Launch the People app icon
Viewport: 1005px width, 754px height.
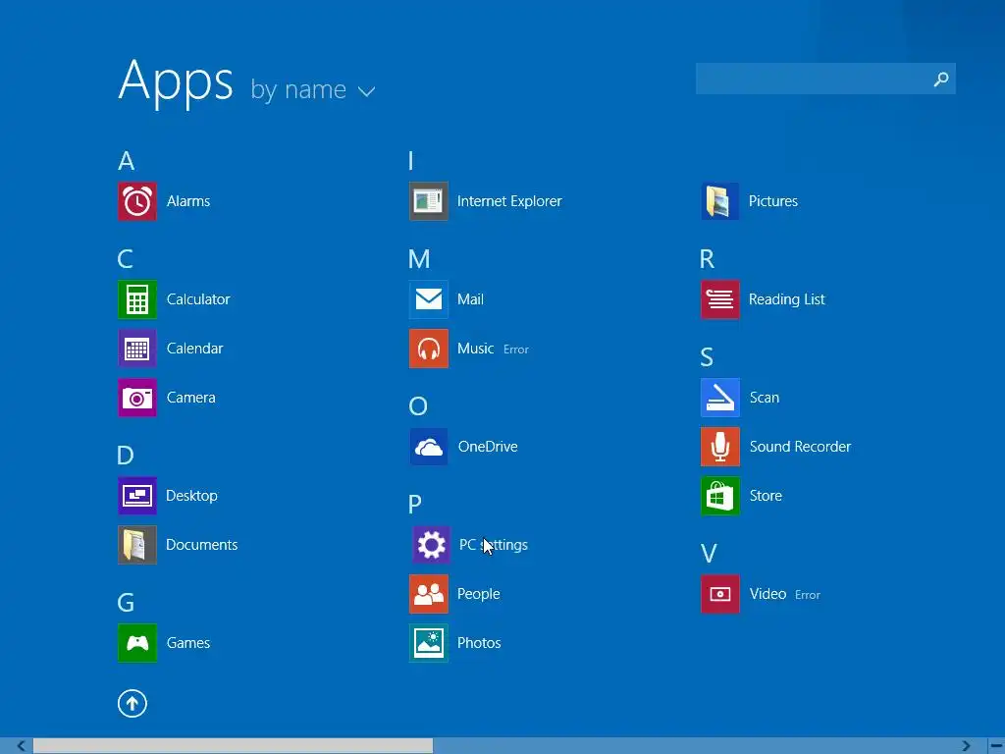[429, 594]
